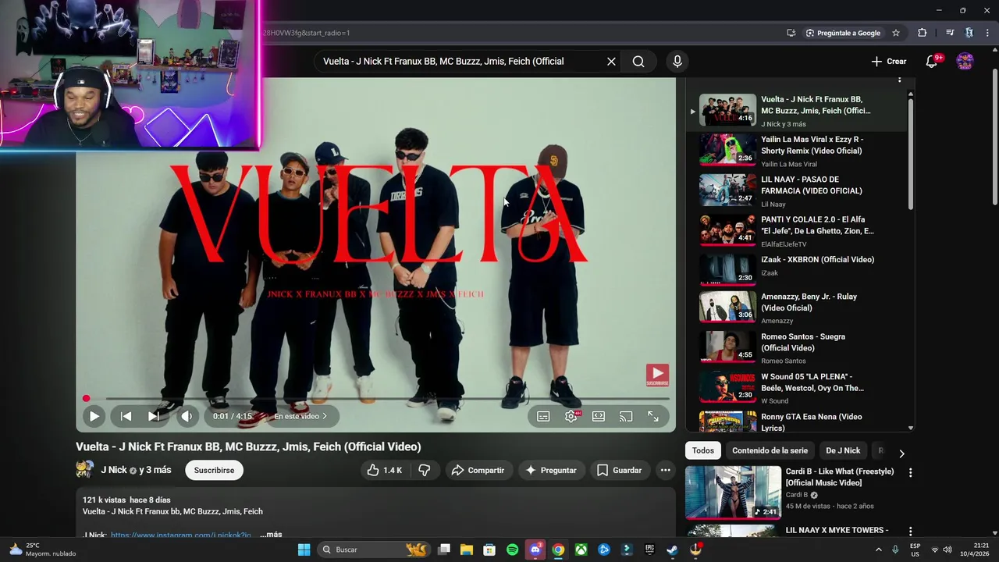Toggle subtitles on the video player
Screen dimensions: 999x562
[x=543, y=417]
